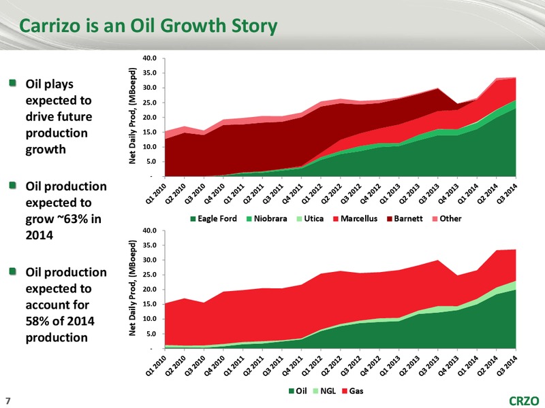Select the 'Utica' legend label
Screen dimensions: 545x408
pyautogui.click(x=314, y=219)
